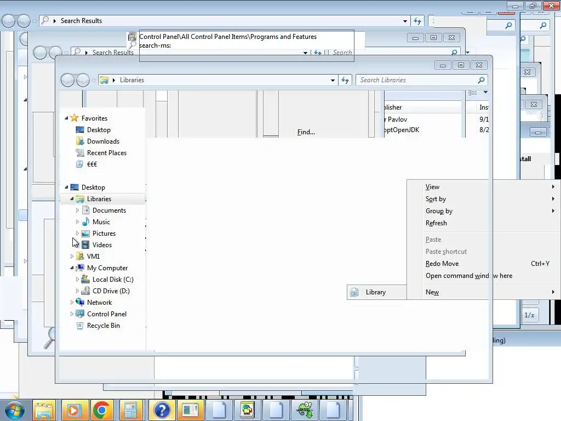This screenshot has width=561, height=421.
Task: Open Recent Places in navigation pane
Action: pyautogui.click(x=107, y=152)
